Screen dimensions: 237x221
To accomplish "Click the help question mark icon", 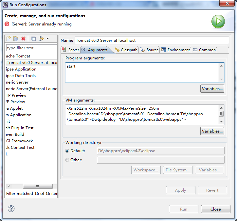I will pyautogui.click(x=11, y=209).
